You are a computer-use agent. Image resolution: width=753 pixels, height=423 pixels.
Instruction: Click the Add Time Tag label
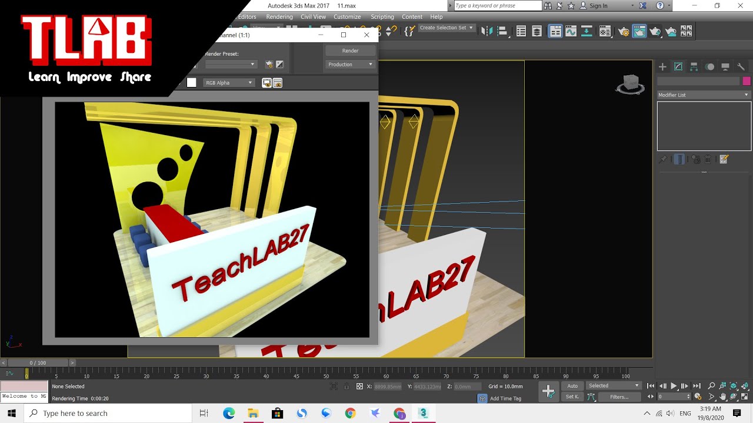coord(505,398)
